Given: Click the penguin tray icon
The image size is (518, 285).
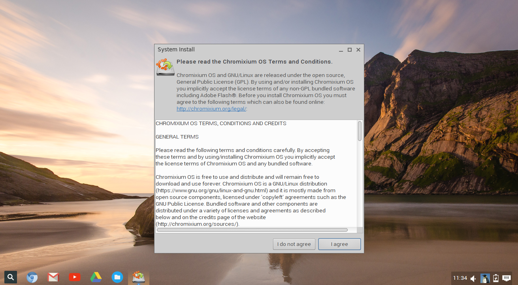Looking at the screenshot, I should click(485, 278).
